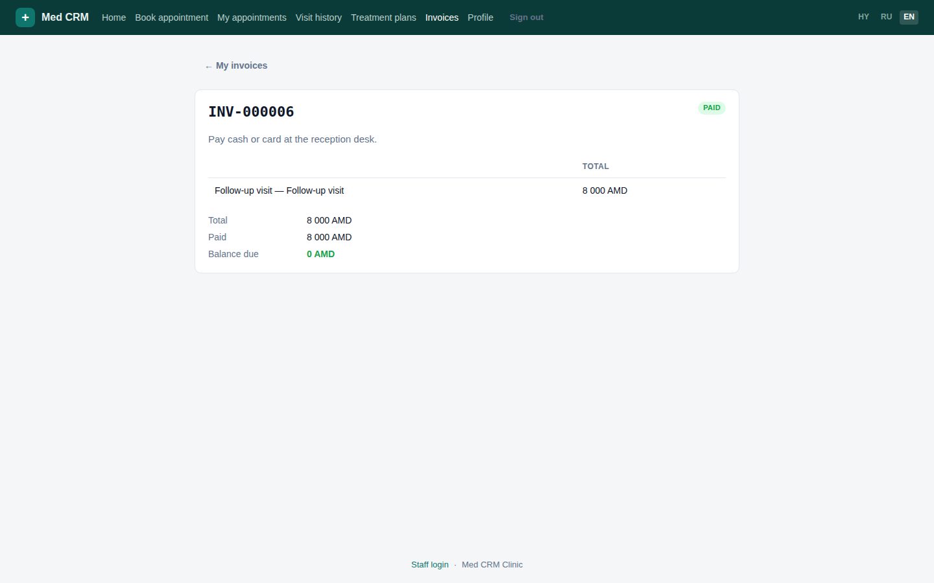Click the Staff login link
934x583 pixels.
tap(430, 565)
